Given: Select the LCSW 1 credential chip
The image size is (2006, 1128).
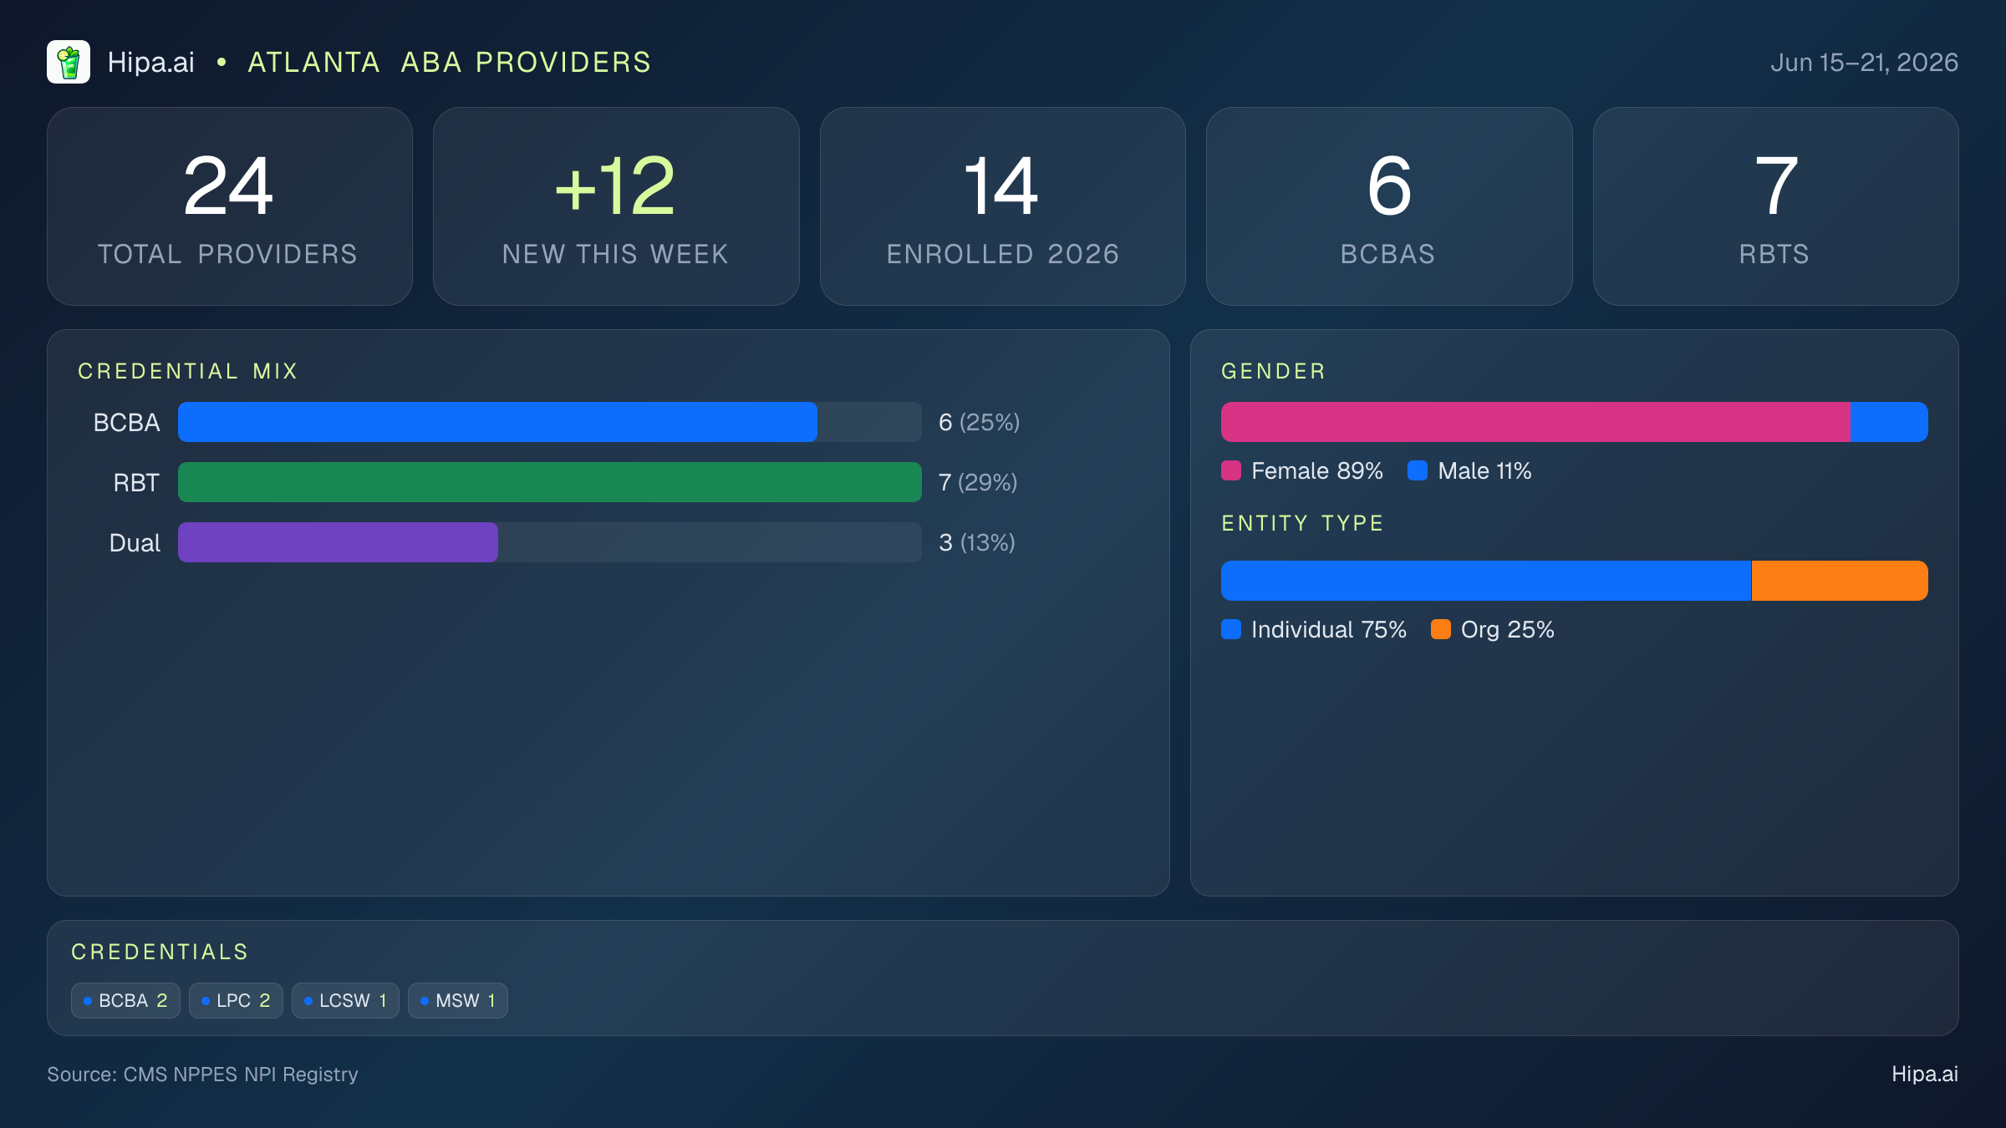Looking at the screenshot, I should click(x=345, y=1000).
